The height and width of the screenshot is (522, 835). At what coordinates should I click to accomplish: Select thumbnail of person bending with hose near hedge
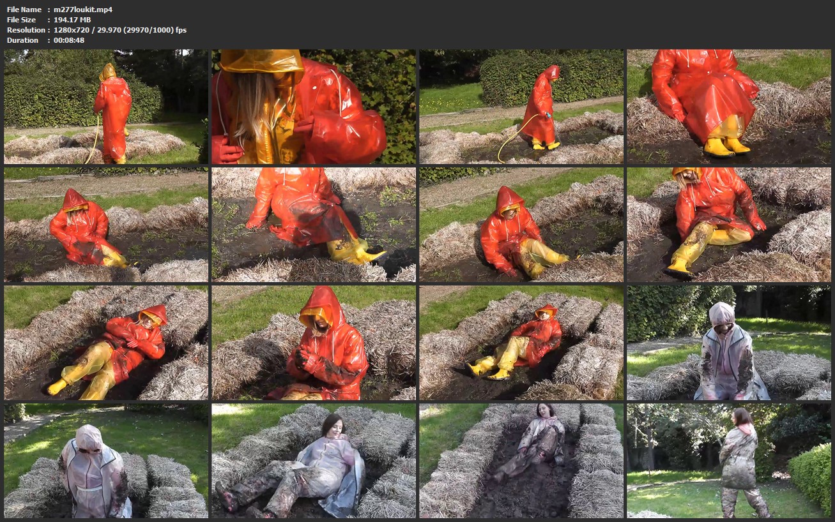[521, 107]
